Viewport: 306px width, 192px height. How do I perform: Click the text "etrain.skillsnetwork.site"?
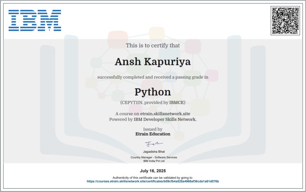click(x=165, y=114)
